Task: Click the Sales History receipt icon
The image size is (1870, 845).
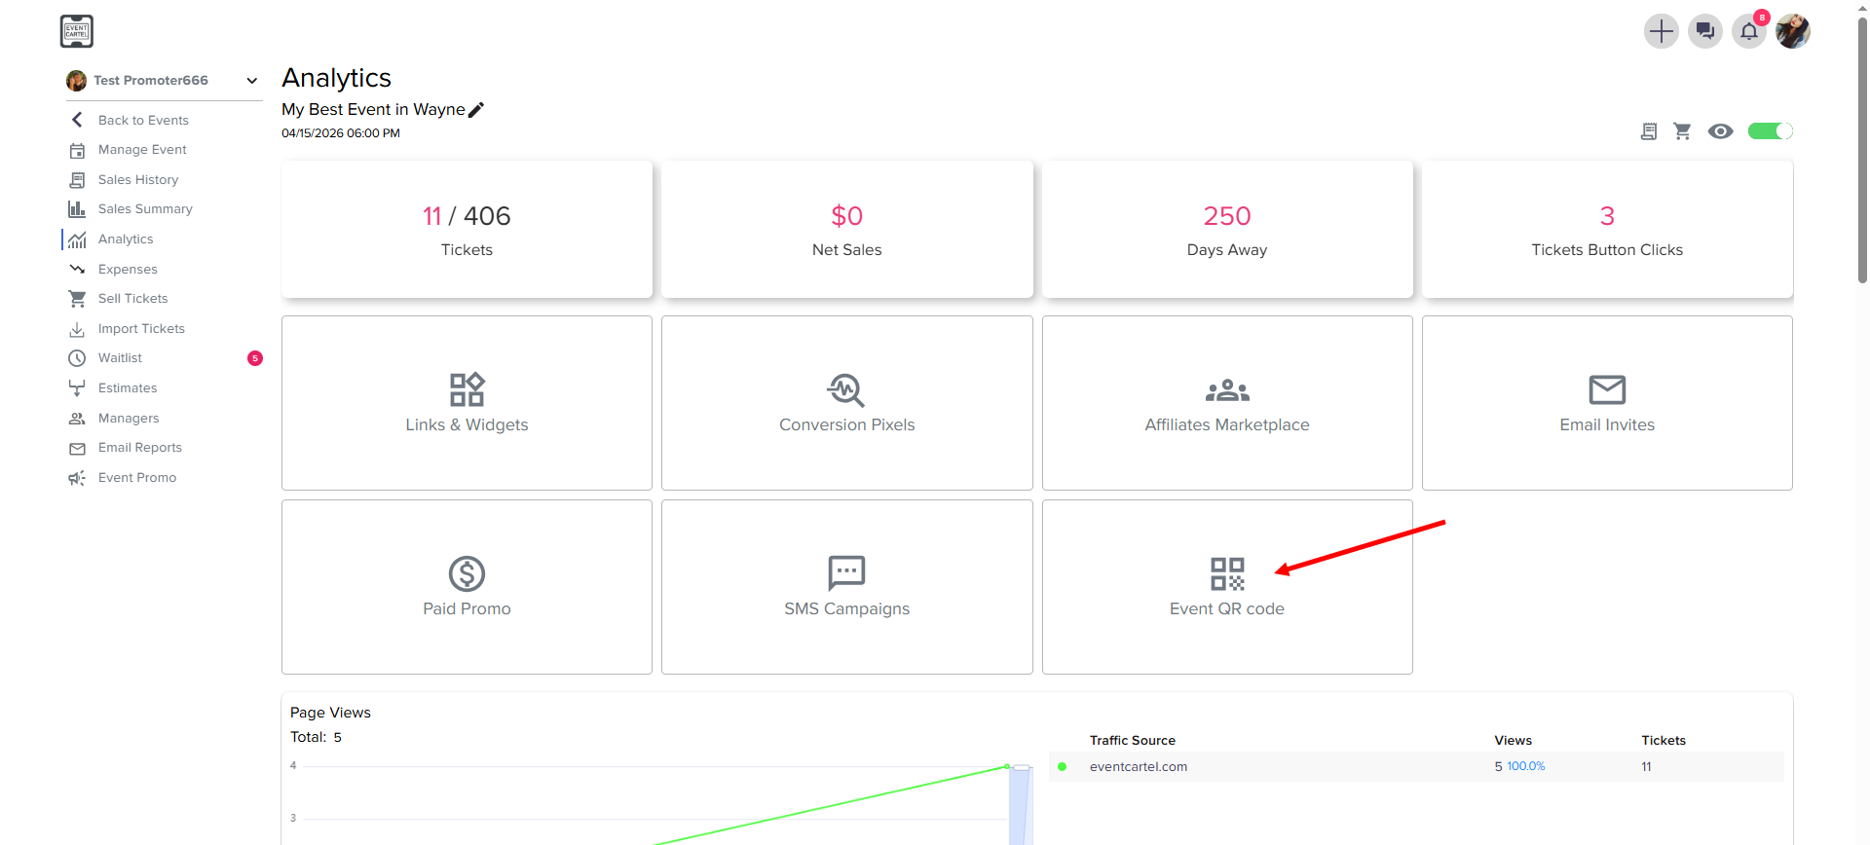Action: coord(77,180)
